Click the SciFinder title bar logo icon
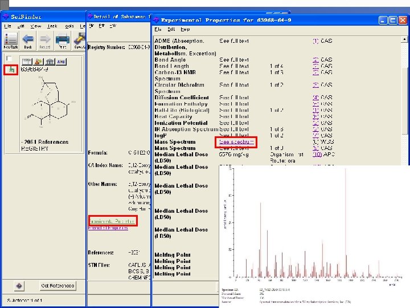 pyautogui.click(x=6, y=17)
